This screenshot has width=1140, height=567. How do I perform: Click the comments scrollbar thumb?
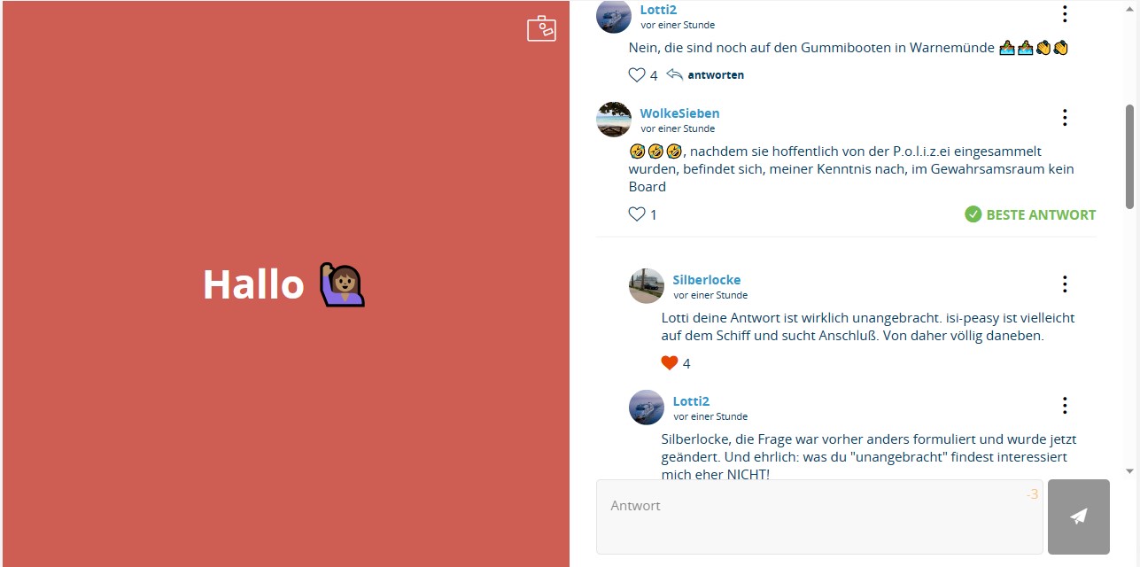(x=1129, y=157)
